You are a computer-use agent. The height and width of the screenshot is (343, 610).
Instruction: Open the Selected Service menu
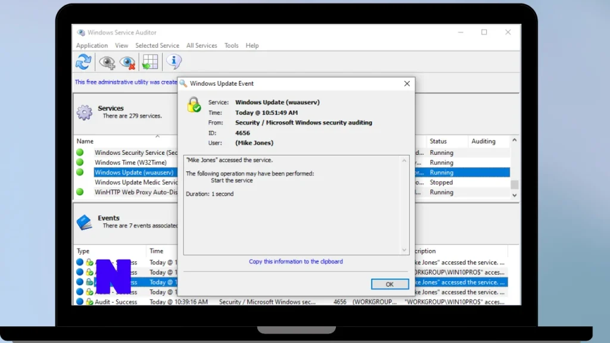(x=157, y=45)
